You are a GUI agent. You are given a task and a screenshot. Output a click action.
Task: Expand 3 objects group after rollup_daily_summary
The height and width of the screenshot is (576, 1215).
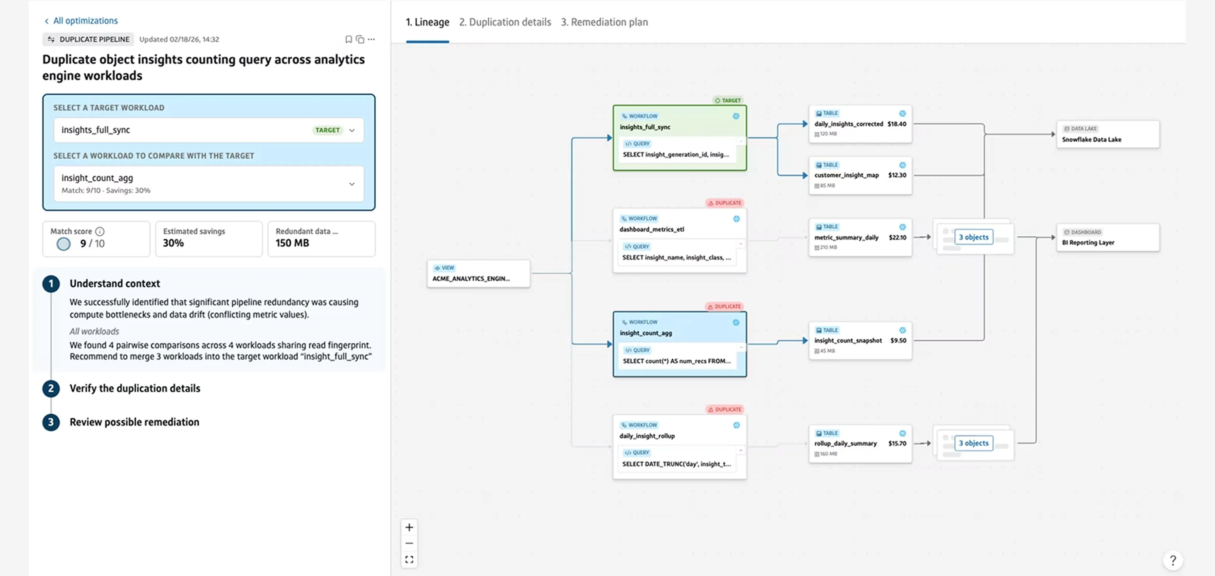973,443
